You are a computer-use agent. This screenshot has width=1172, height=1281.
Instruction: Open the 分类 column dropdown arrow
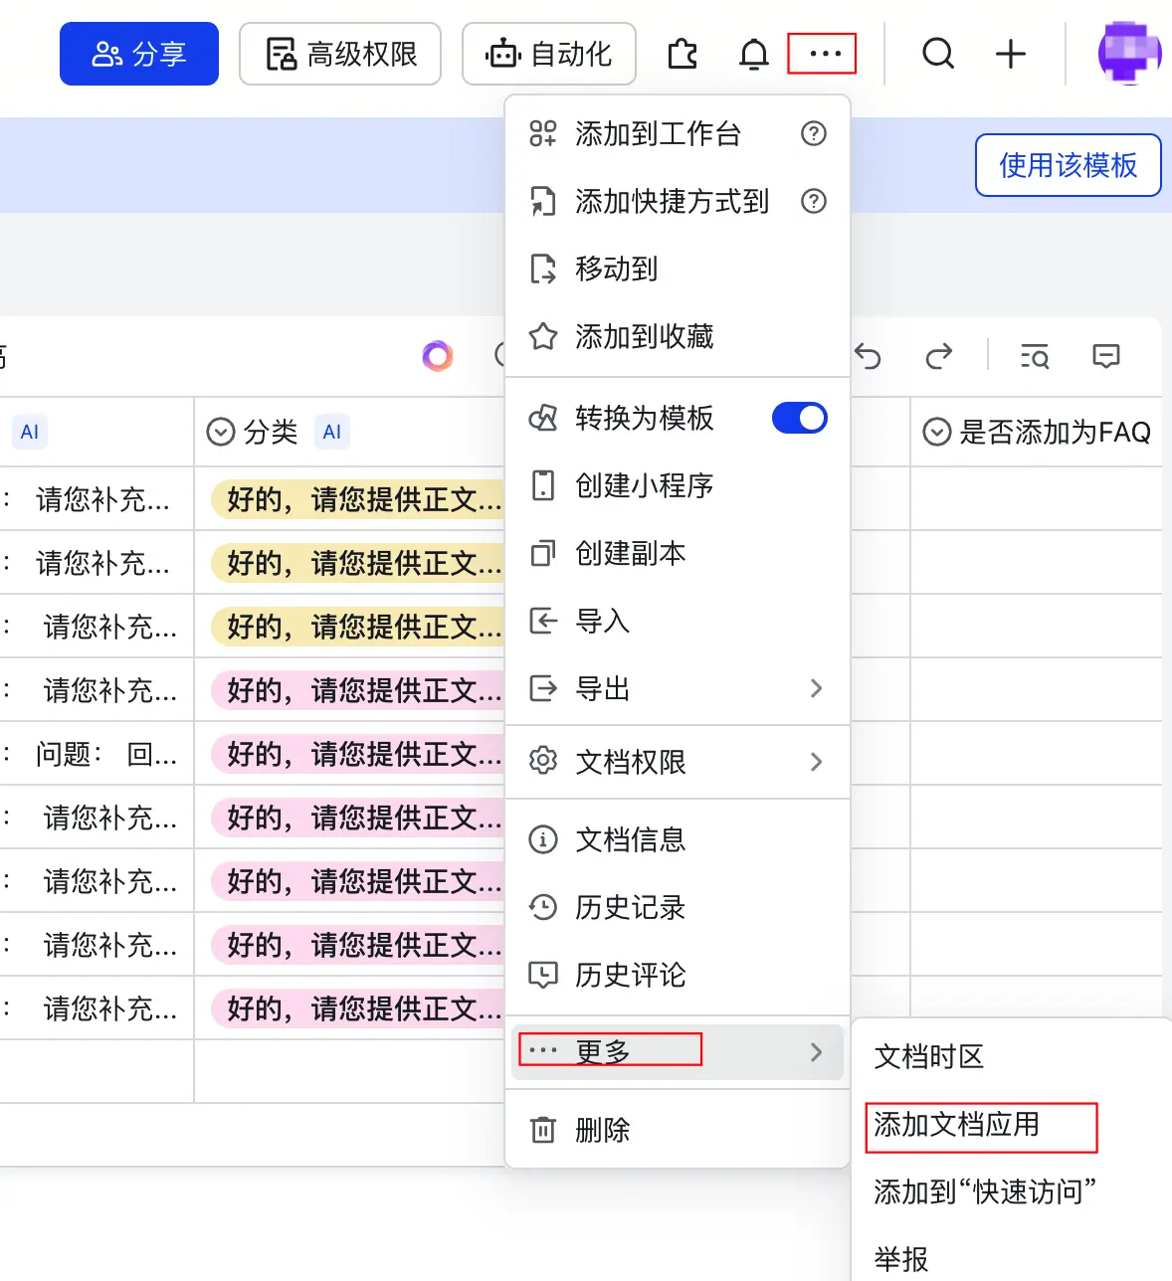220,432
